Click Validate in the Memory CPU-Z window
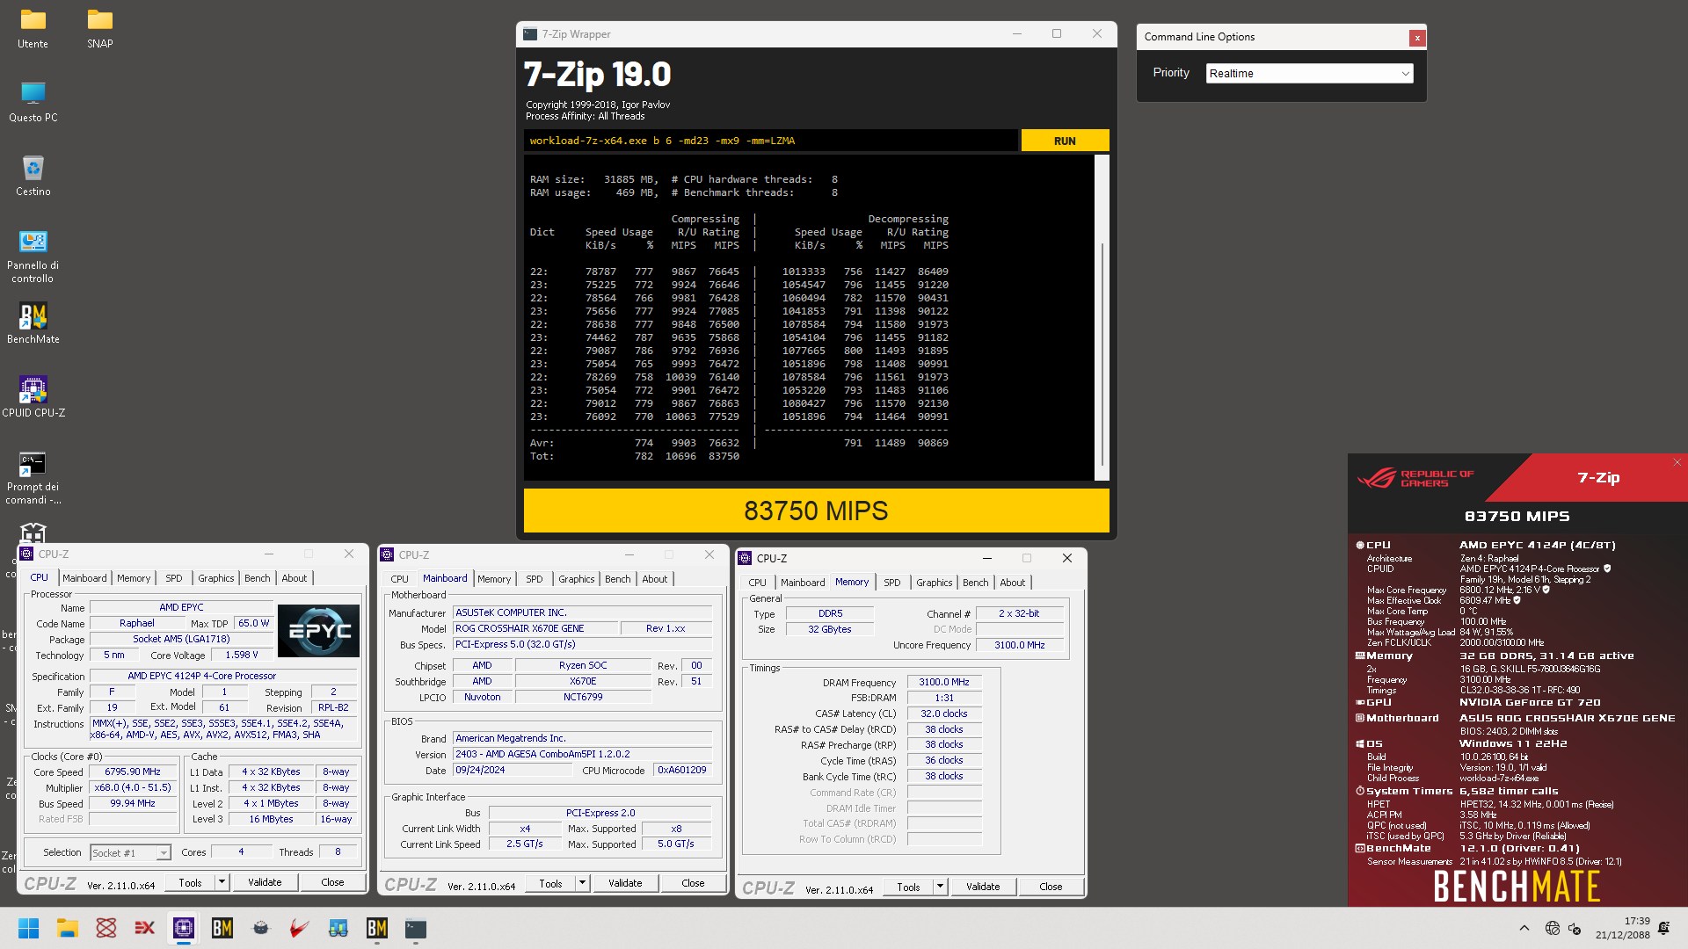 983,887
